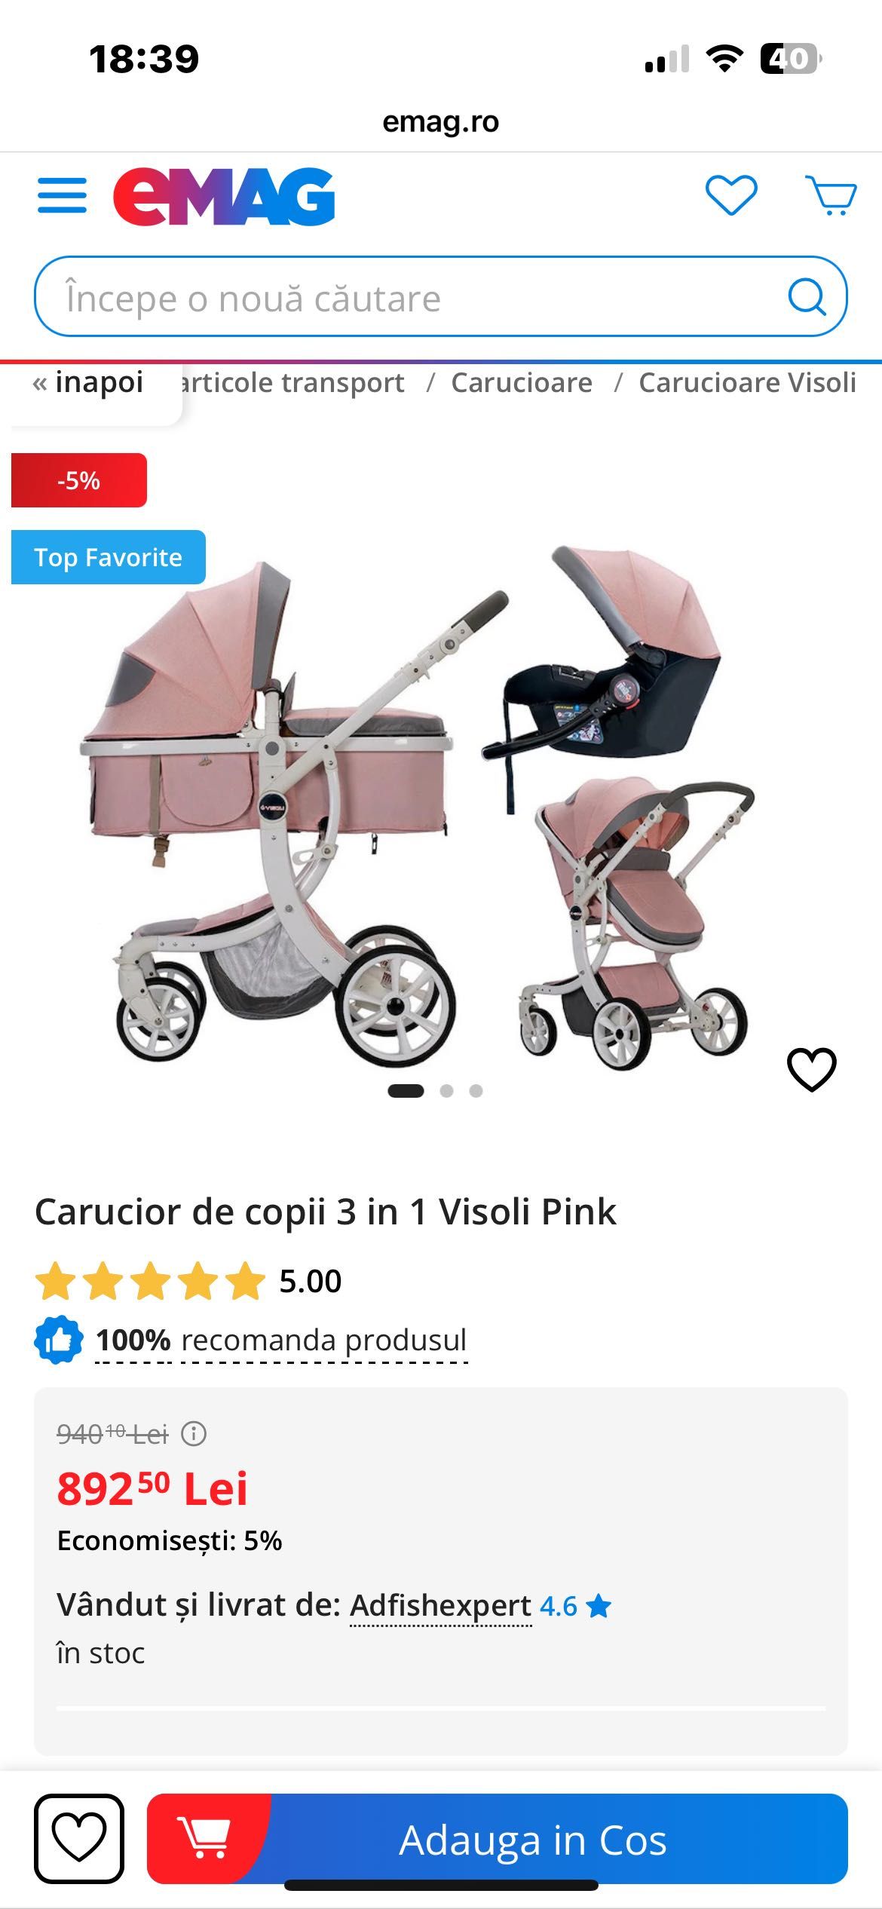Viewport: 882px width, 1909px height.
Task: Tap the eMAG logo
Action: (224, 196)
